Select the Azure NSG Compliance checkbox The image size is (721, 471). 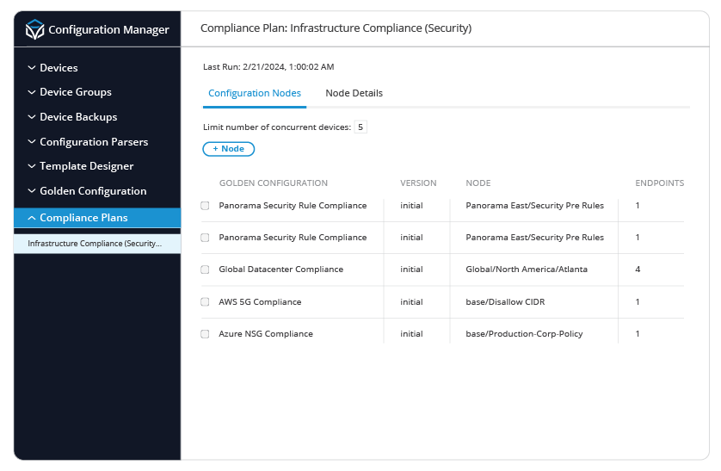[x=205, y=334]
